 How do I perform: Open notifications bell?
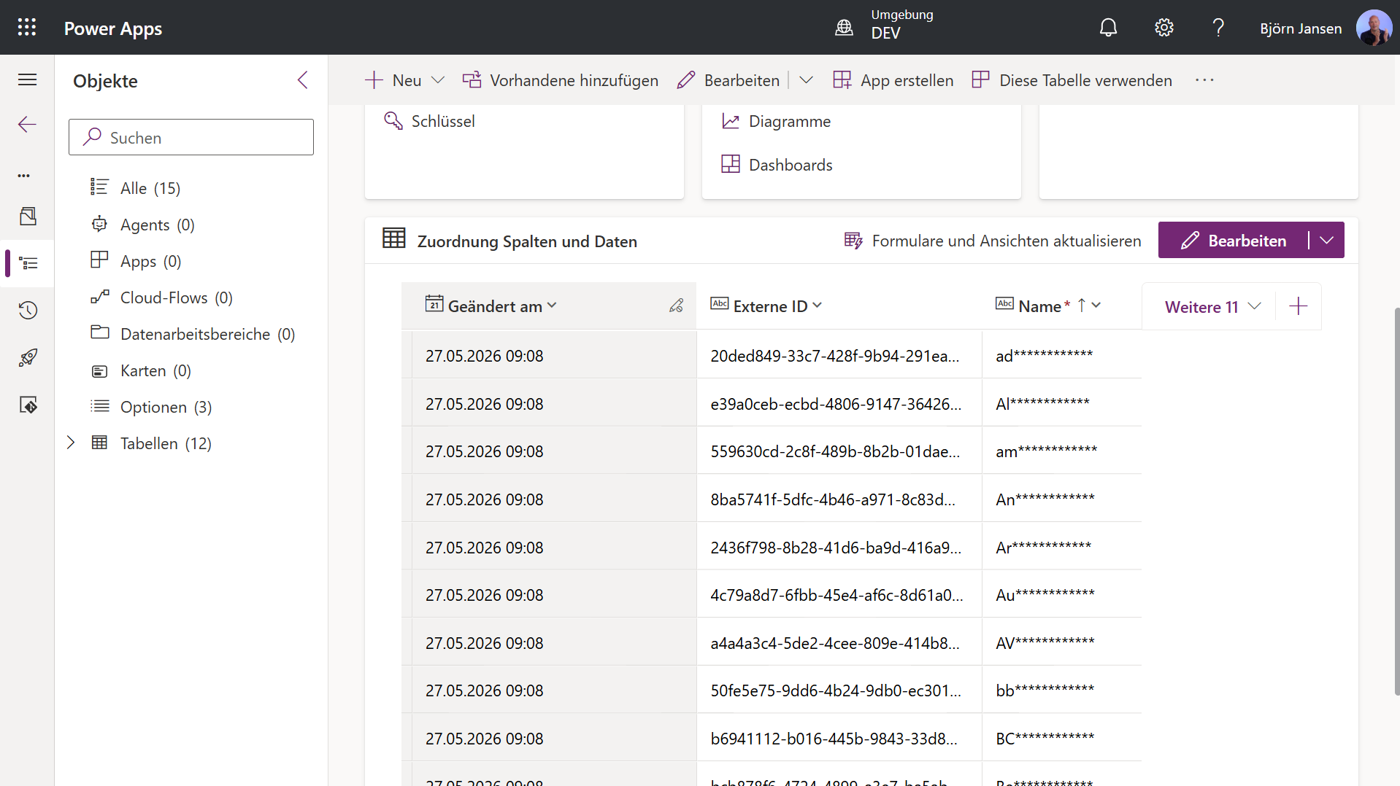coord(1108,28)
